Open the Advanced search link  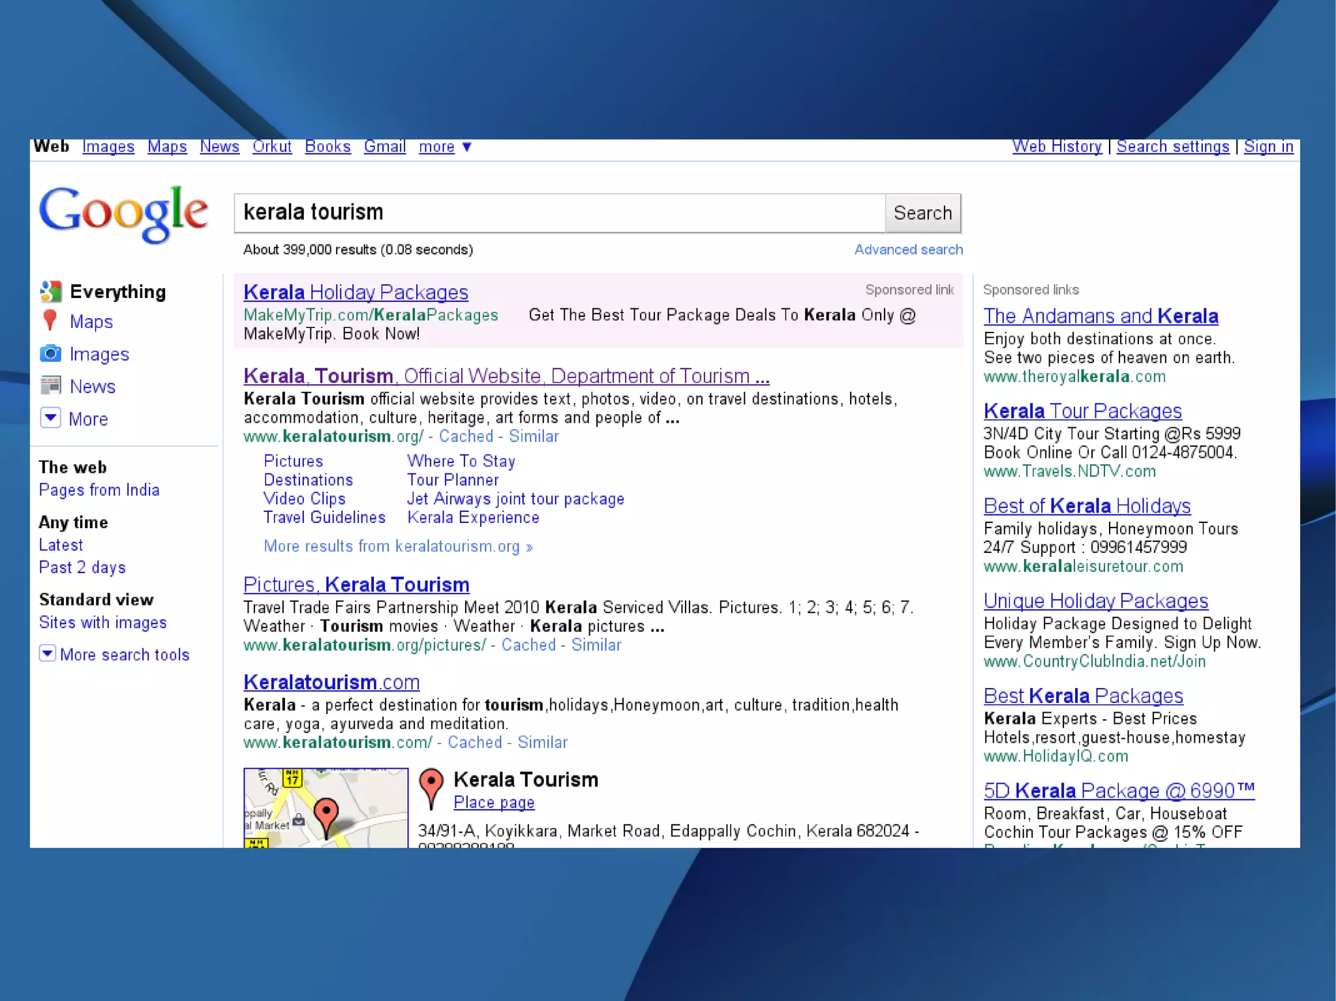[908, 250]
